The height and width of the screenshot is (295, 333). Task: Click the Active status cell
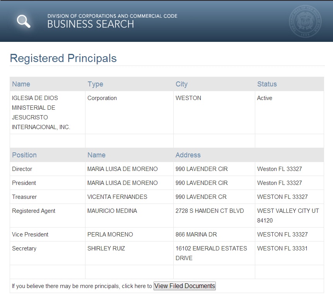tap(265, 98)
